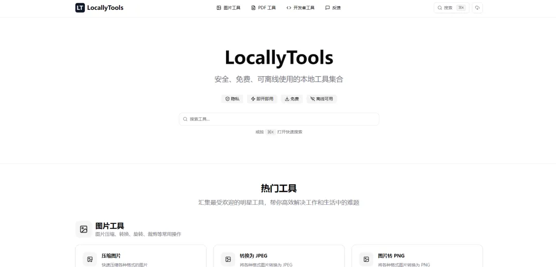Image resolution: width=556 pixels, height=267 pixels.
Task: Click the 安全、免费、可离线使用的本地工具集合 tagline
Action: tap(279, 79)
